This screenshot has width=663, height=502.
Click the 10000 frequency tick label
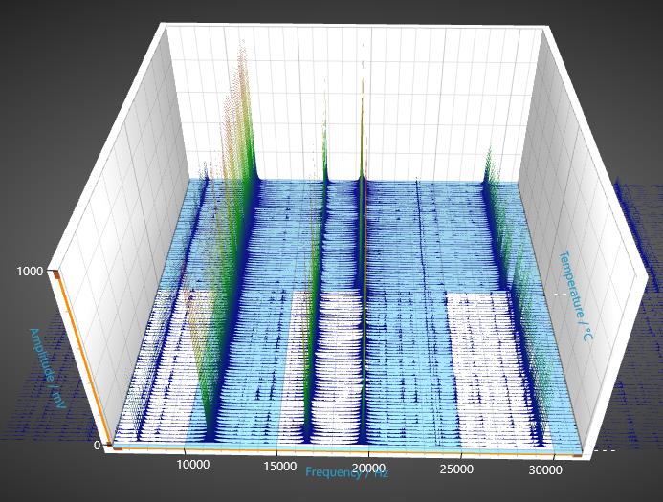pyautogui.click(x=194, y=465)
